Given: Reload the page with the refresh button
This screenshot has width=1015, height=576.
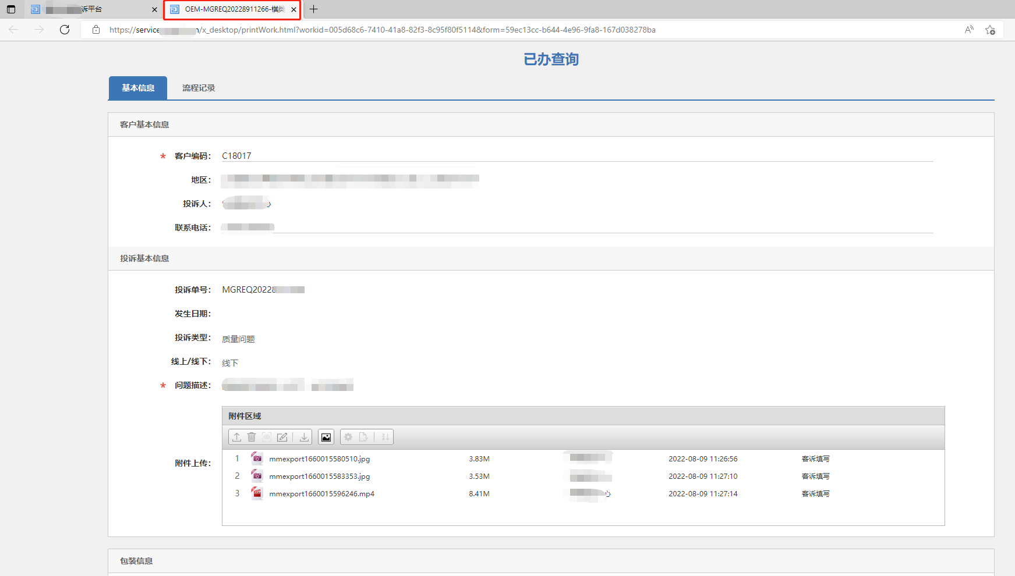Looking at the screenshot, I should (x=65, y=30).
